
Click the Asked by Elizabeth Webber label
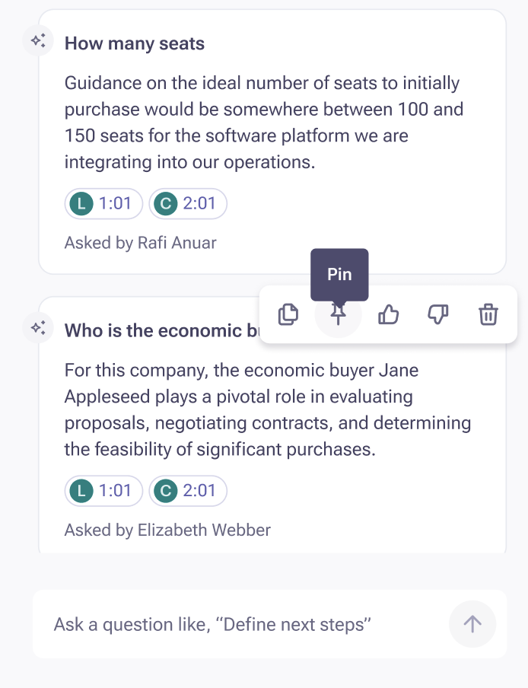point(167,530)
